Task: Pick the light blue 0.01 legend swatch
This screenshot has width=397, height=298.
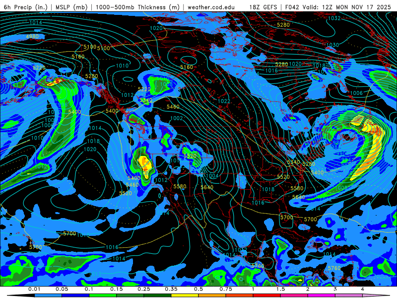Action: [48, 296]
